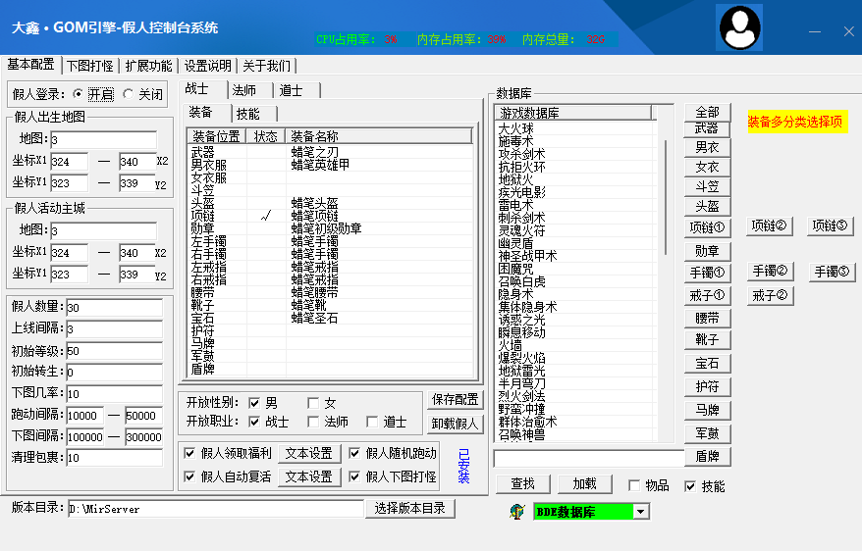Image resolution: width=862 pixels, height=551 pixels.
Task: Click 选择版本目录 button
Action: click(x=410, y=508)
